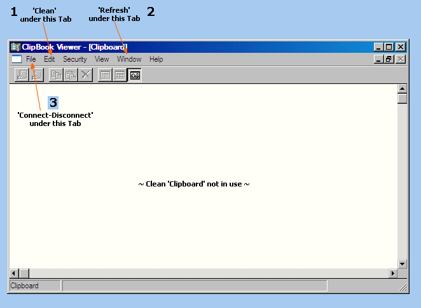Screen dimensions: 421x308
Task: Open the Window menu
Action: pyautogui.click(x=129, y=59)
